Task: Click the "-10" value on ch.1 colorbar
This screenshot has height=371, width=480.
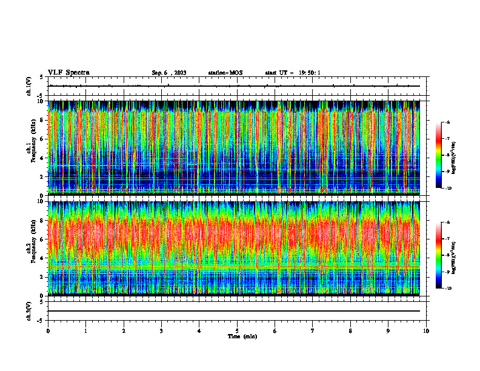Action: tap(447, 189)
